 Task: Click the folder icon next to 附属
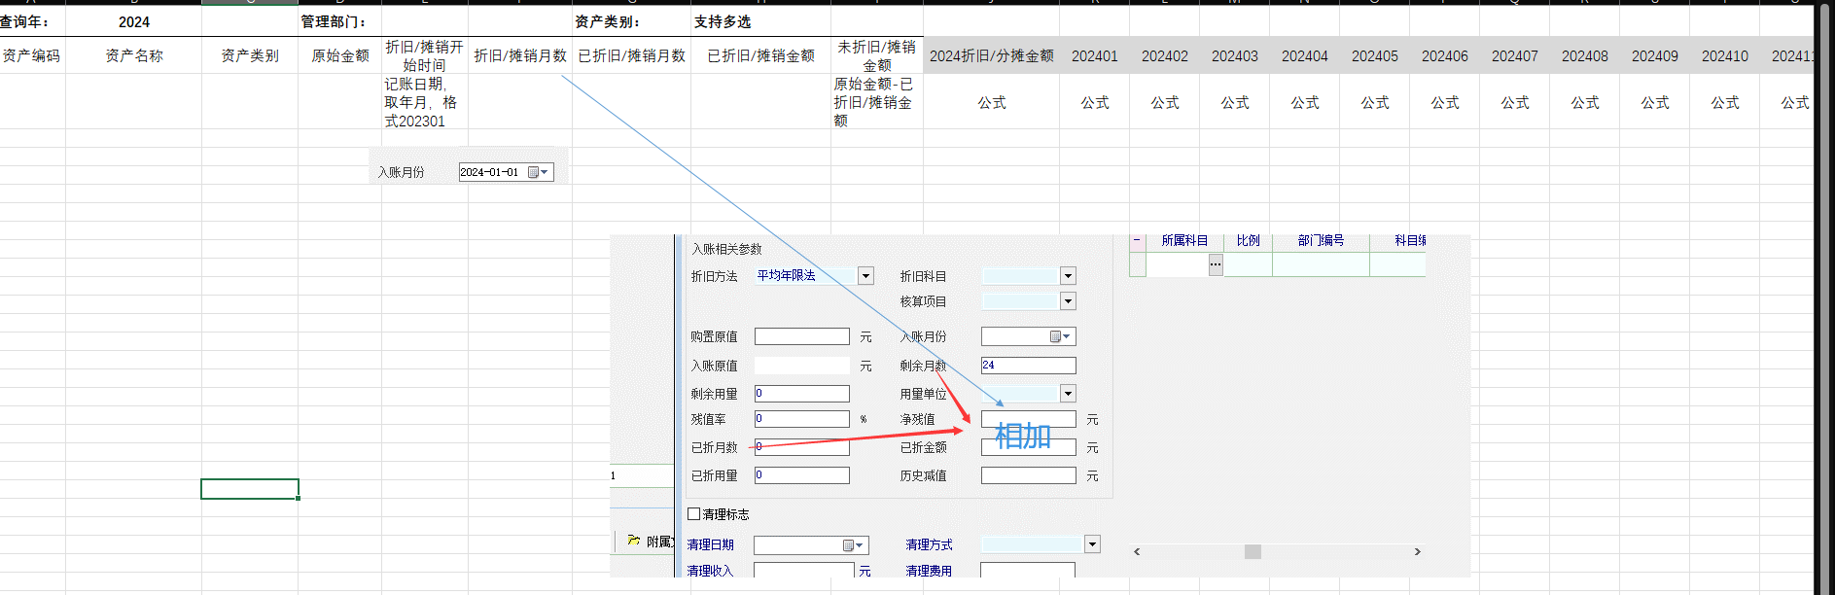pos(634,541)
